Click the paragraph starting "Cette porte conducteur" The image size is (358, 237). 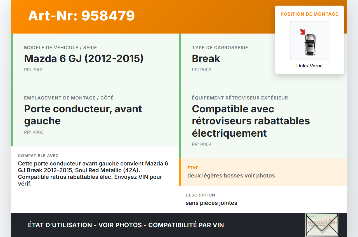click(x=93, y=174)
